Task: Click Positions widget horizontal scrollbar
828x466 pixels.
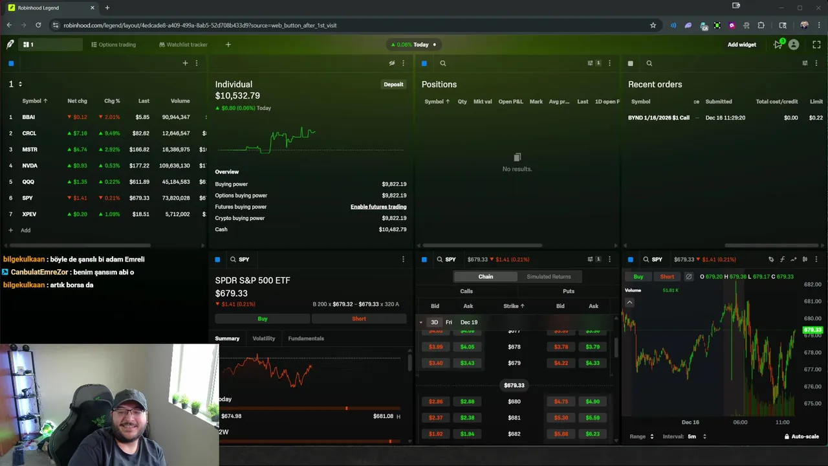Action: (481, 245)
